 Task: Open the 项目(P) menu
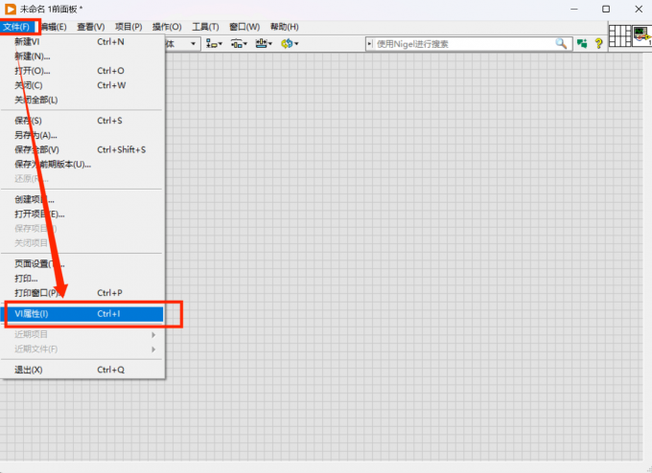(128, 27)
